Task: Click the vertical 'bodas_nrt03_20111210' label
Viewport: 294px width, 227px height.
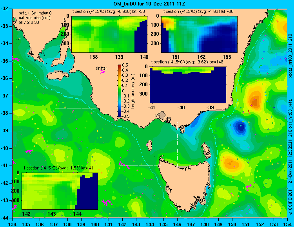Action: tap(290, 56)
